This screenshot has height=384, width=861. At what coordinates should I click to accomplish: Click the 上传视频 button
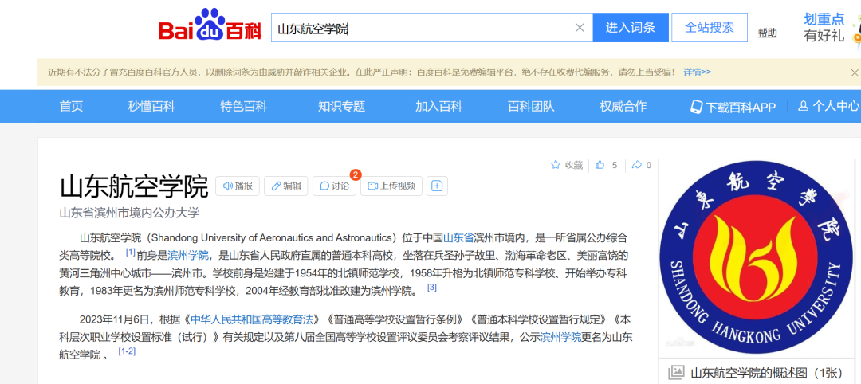pyautogui.click(x=391, y=186)
